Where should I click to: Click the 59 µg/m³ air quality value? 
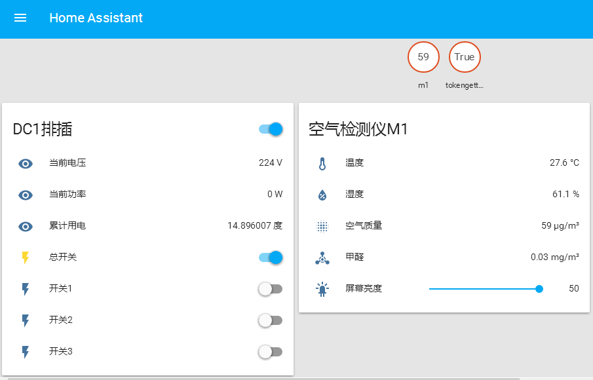(x=560, y=226)
